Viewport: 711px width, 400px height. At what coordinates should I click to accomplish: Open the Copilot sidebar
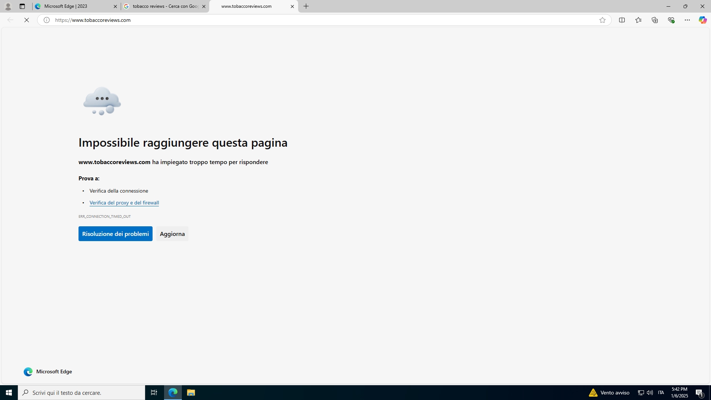[x=702, y=20]
